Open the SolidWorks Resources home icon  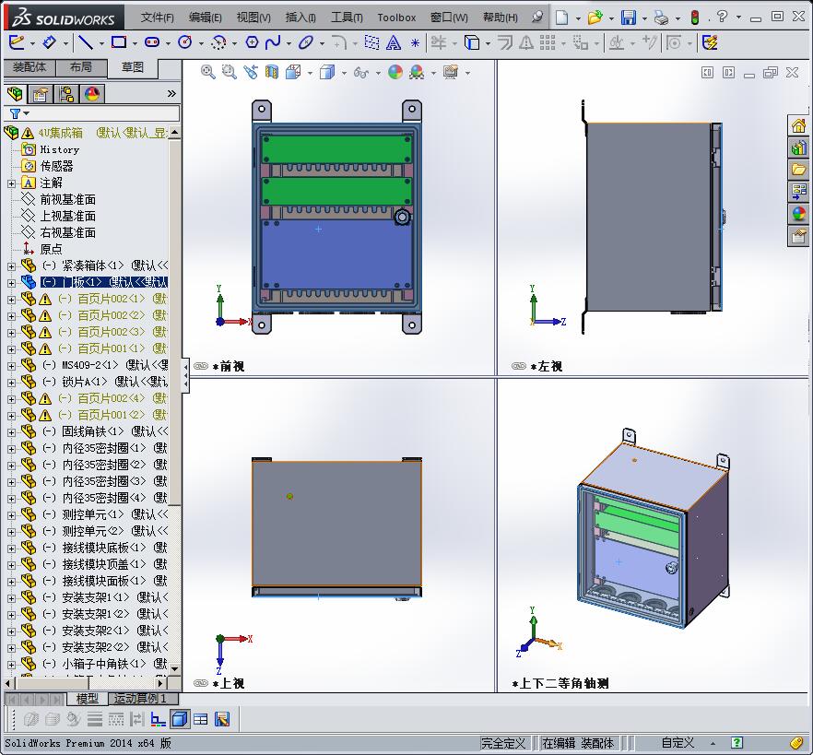(x=798, y=125)
